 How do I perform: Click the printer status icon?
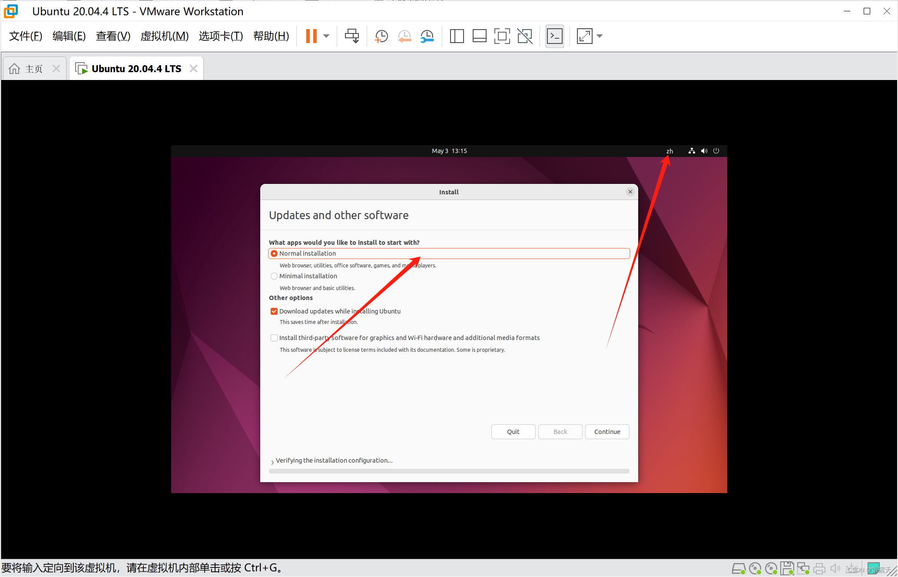point(819,568)
